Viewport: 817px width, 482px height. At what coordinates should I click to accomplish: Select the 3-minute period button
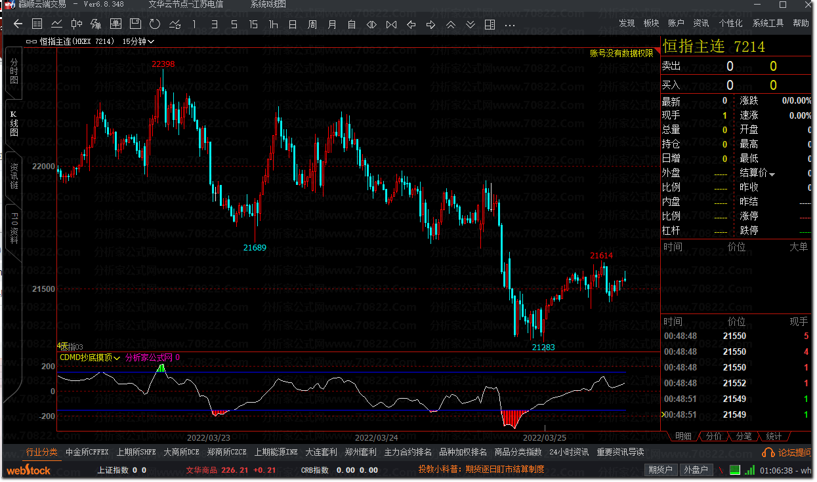[214, 24]
